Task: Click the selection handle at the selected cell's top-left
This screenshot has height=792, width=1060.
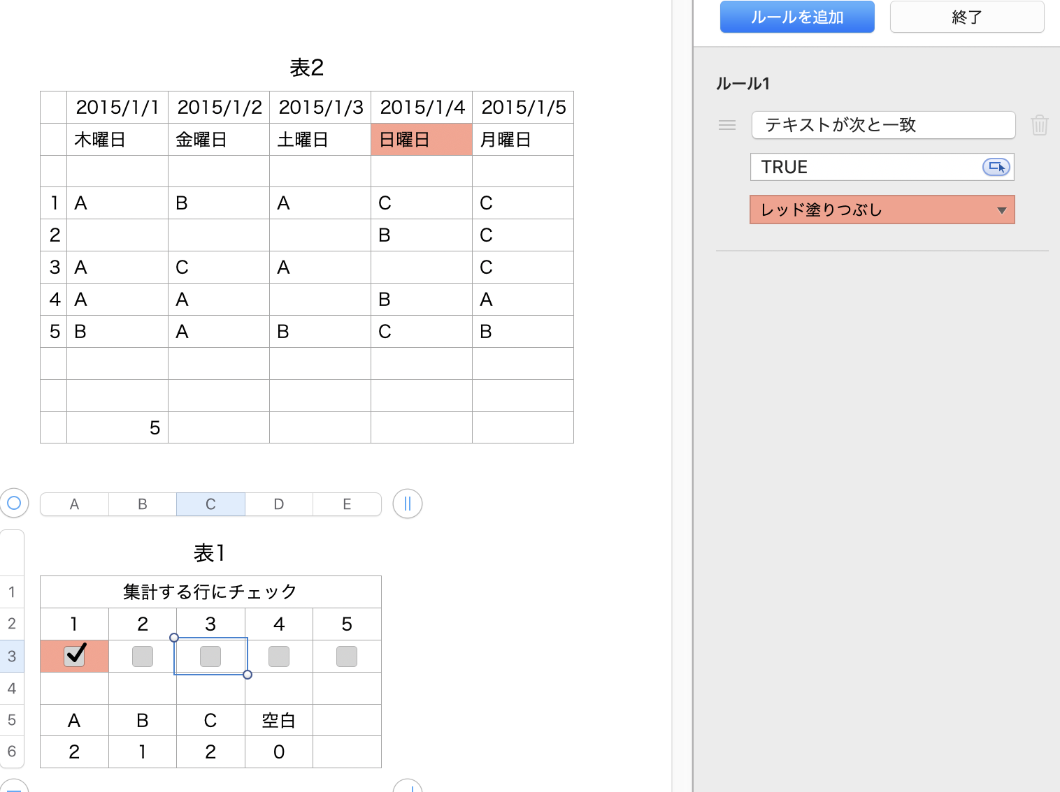Action: click(174, 638)
